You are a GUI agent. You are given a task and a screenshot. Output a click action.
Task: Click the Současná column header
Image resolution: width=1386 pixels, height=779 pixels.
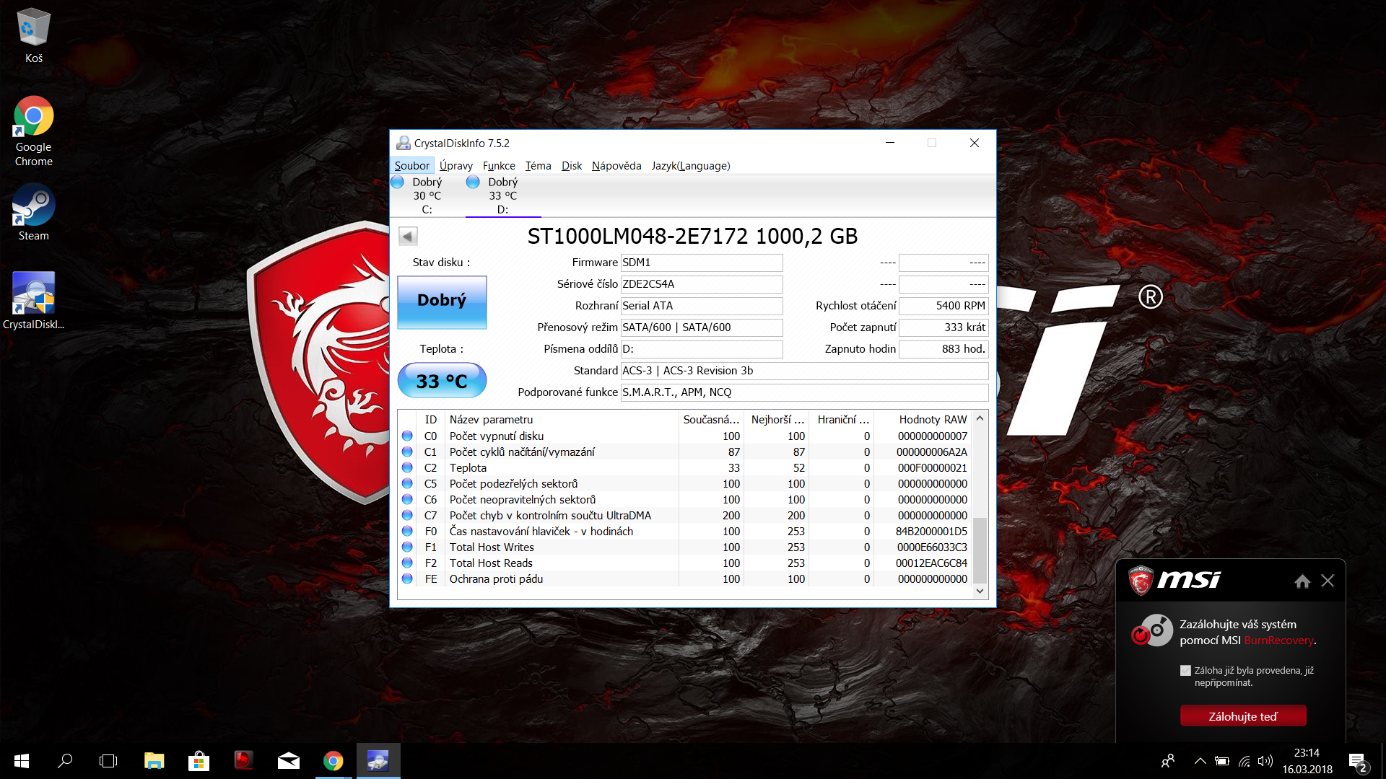pyautogui.click(x=711, y=420)
